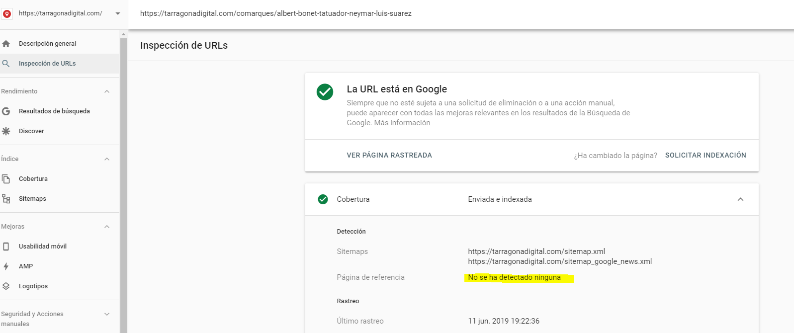
Task: Click the Google G icon for search results
Action: [x=6, y=111]
